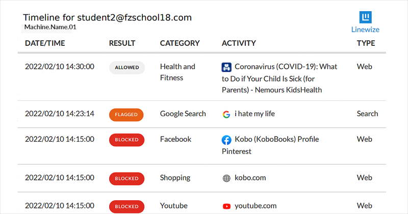Click the BLOCKED badge in Facebook row
Viewport: 408px width, 214px height.
pyautogui.click(x=126, y=140)
